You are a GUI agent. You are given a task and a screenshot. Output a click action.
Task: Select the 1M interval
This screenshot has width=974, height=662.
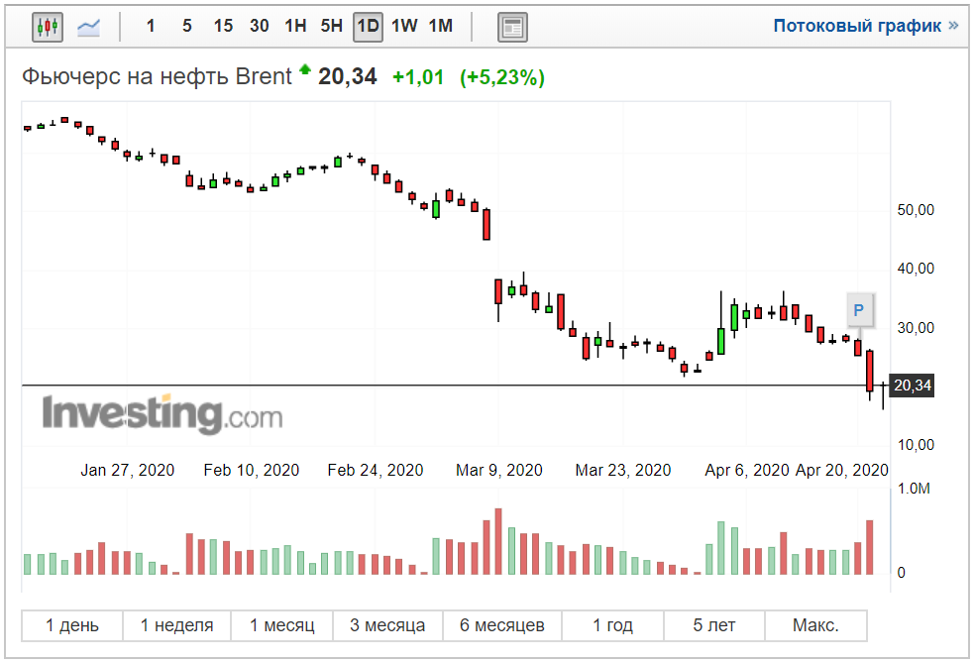point(440,26)
